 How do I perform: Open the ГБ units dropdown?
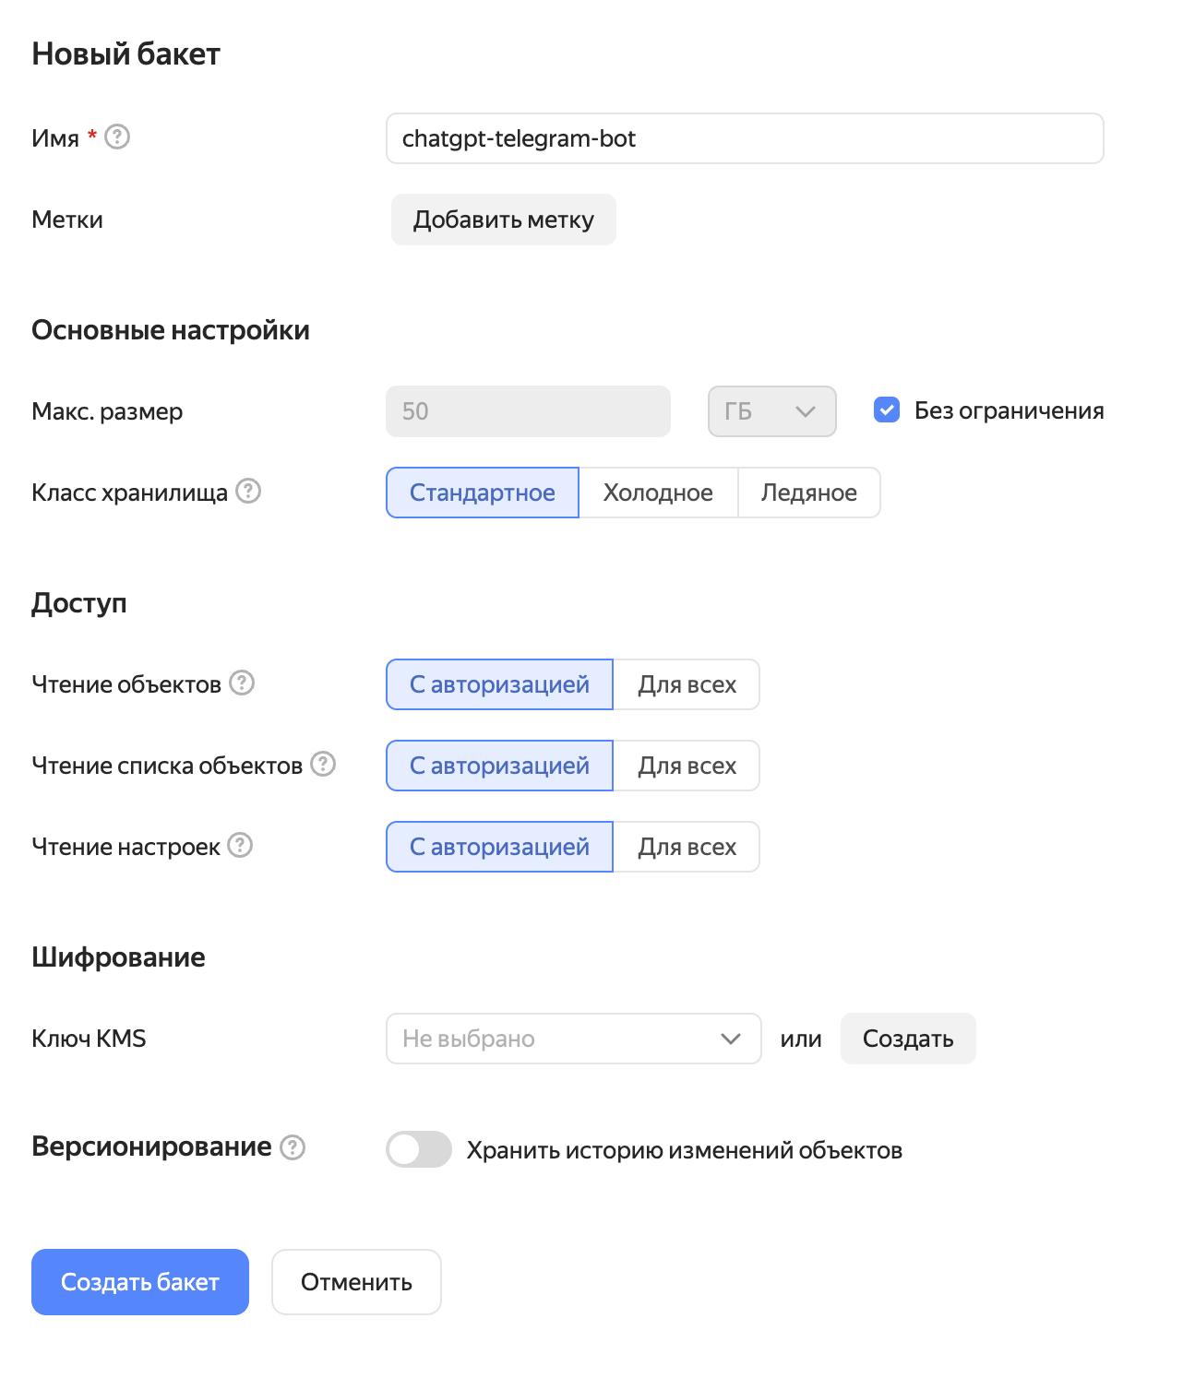[771, 411]
